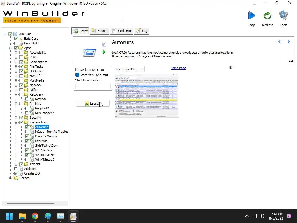Switch to the Source tab
Image resolution: width=297 pixels, height=223 pixels.
coord(100,31)
